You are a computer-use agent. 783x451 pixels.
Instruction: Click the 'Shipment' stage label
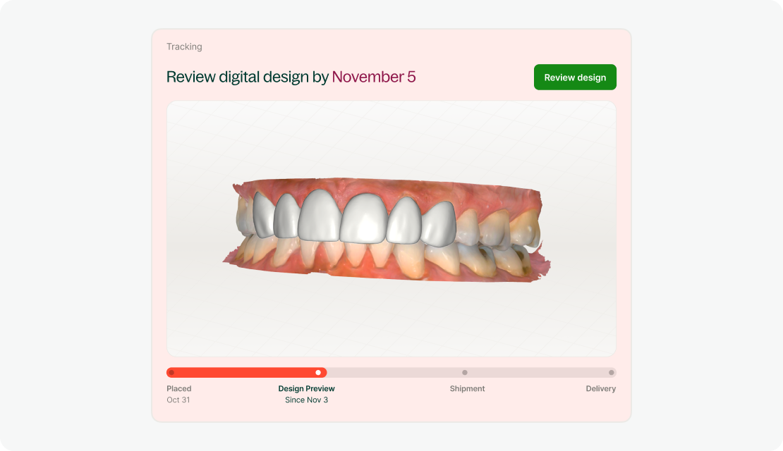click(468, 389)
